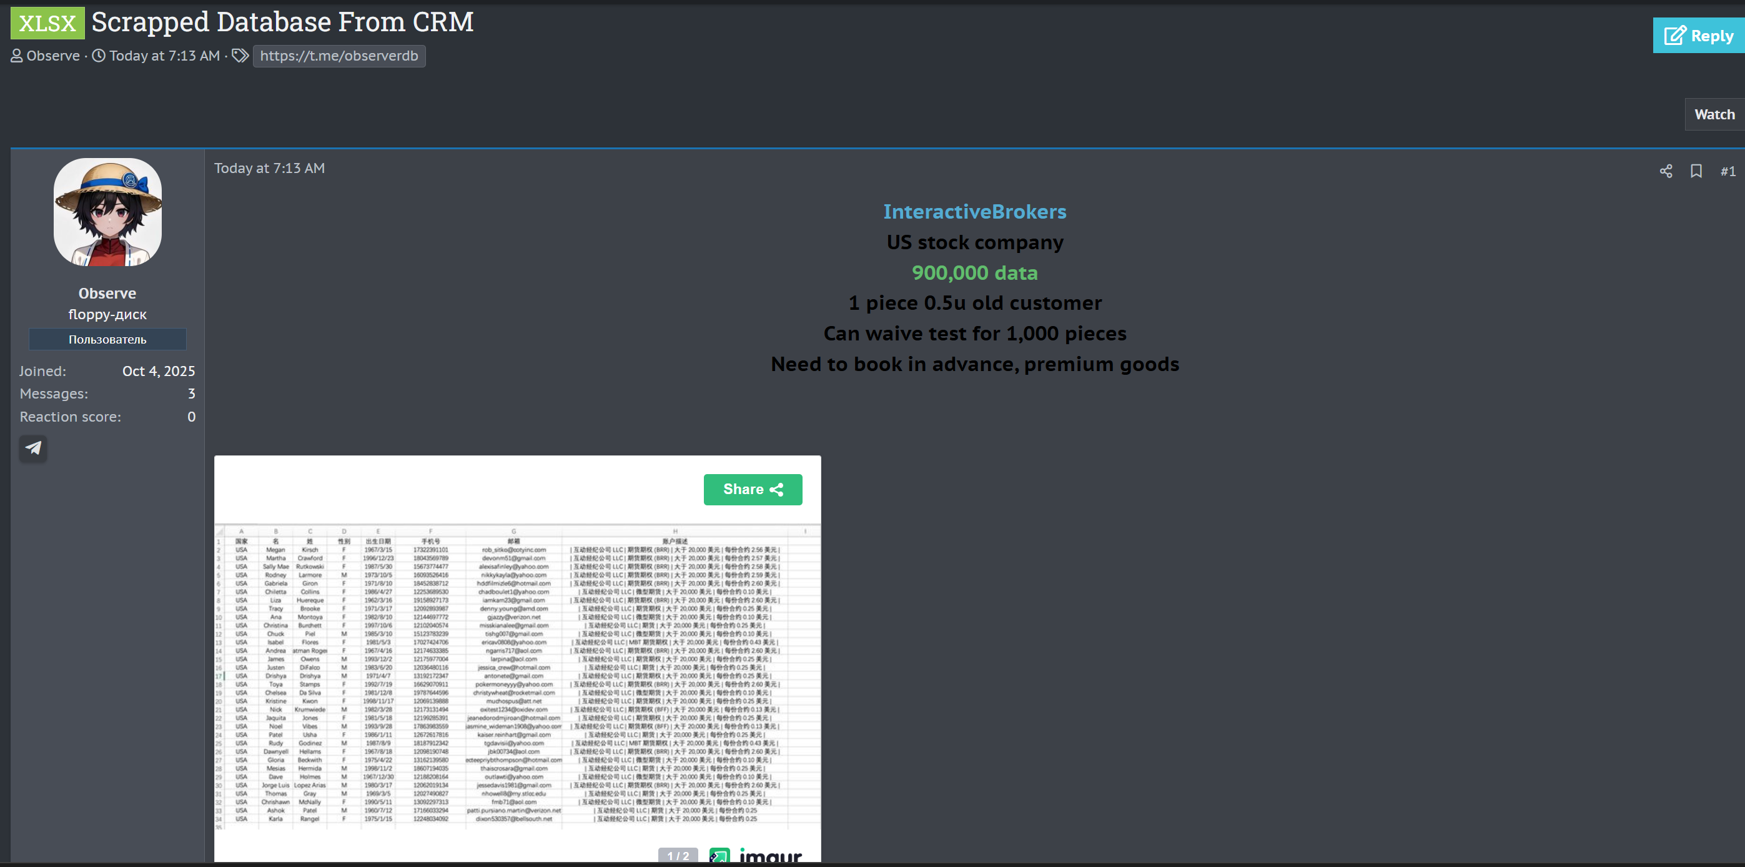
Task: Click the tag icon before Telegram link
Action: point(240,56)
